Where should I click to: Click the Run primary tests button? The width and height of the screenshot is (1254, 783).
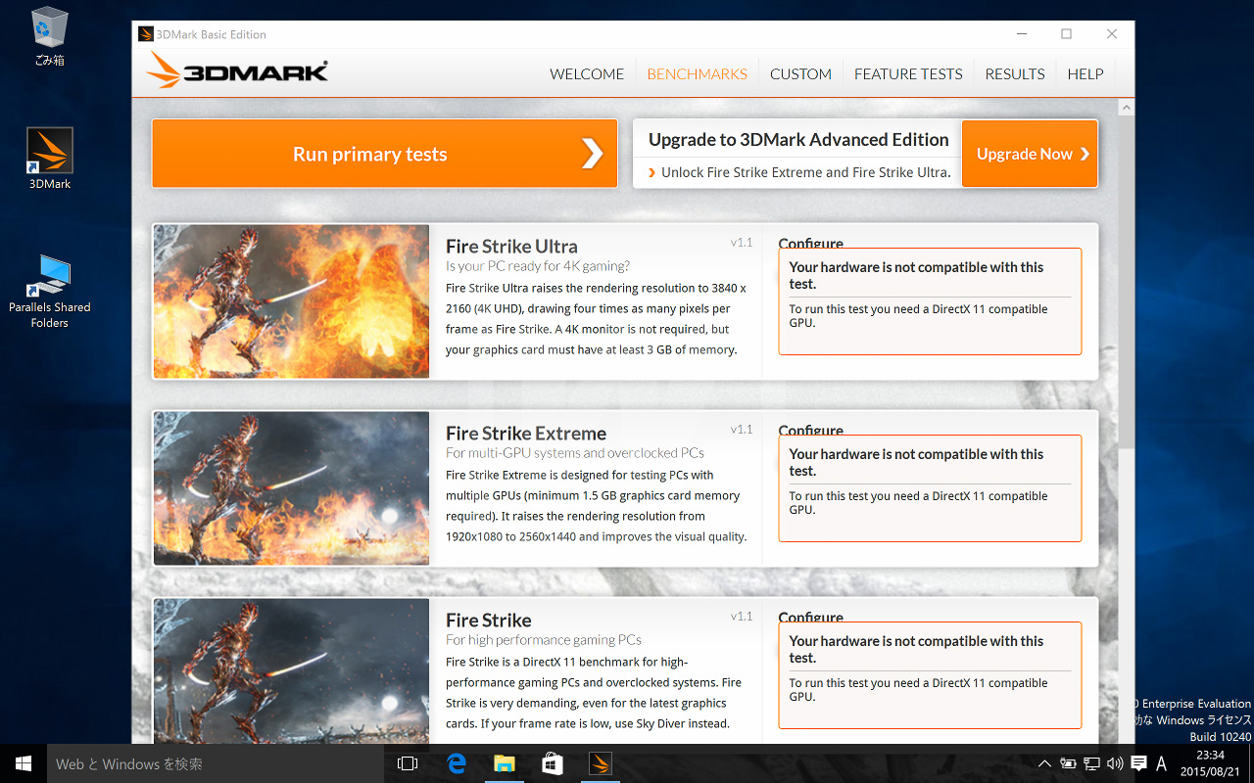(x=385, y=154)
